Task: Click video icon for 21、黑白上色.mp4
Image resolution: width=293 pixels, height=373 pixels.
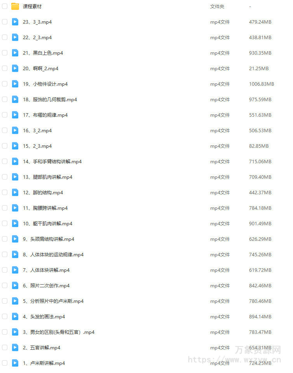Action: pyautogui.click(x=15, y=53)
